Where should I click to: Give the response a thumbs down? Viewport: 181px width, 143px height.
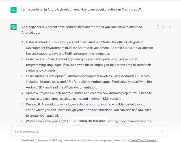[169, 27]
